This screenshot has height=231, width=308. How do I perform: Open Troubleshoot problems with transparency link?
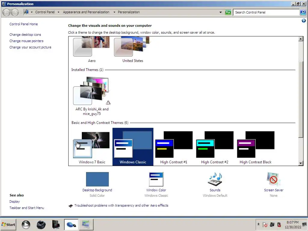pyautogui.click(x=121, y=205)
